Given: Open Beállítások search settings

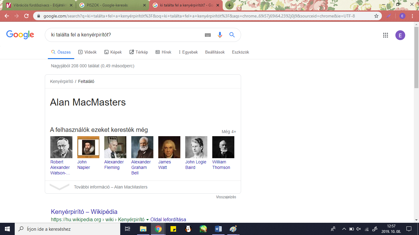Looking at the screenshot, I should pos(215,52).
